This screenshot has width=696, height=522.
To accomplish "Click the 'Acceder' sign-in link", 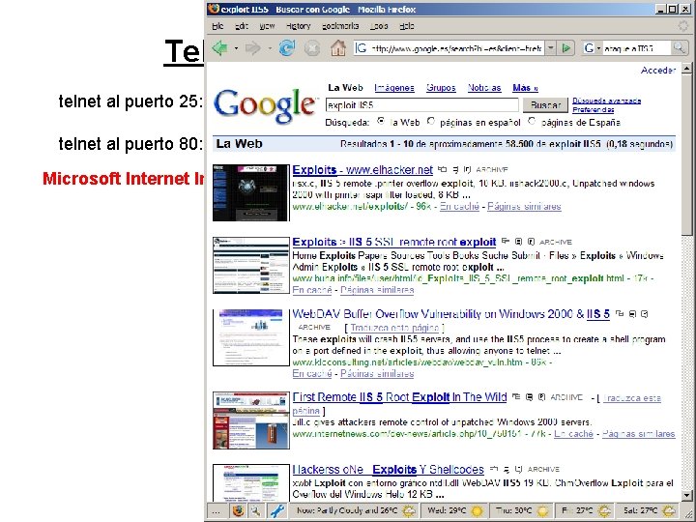I will [658, 71].
